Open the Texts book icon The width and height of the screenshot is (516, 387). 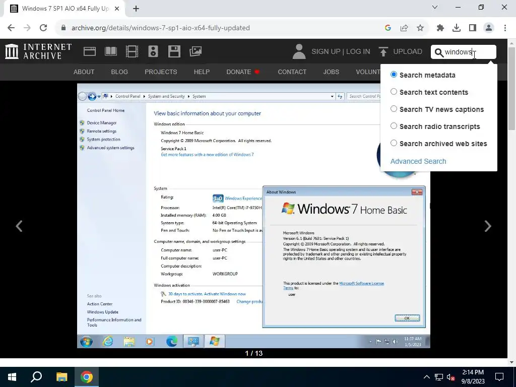[x=110, y=52]
